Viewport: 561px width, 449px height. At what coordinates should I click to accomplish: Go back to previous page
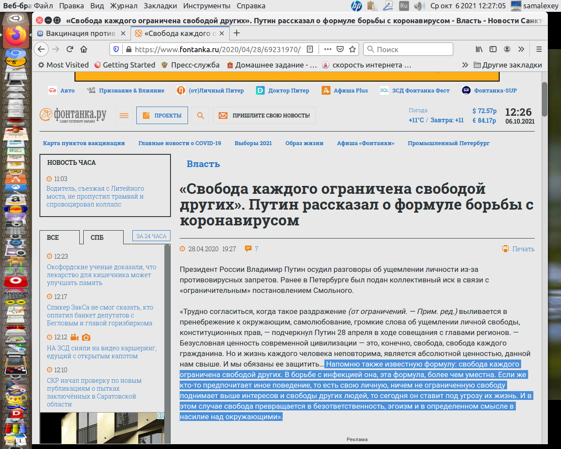[x=41, y=49]
